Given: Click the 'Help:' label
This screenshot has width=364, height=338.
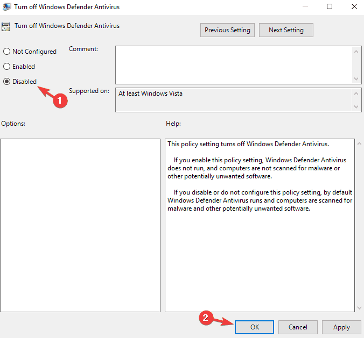Looking at the screenshot, I should [x=173, y=124].
